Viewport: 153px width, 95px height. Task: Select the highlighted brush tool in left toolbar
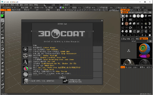tap(3, 20)
